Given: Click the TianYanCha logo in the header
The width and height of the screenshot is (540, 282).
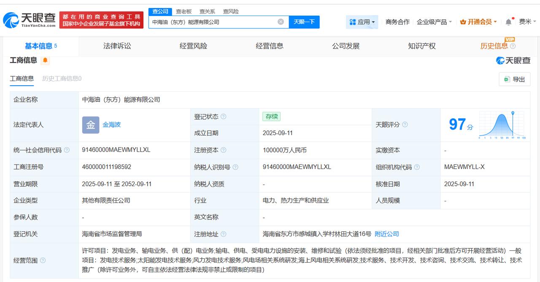Looking at the screenshot, I should pos(29,20).
